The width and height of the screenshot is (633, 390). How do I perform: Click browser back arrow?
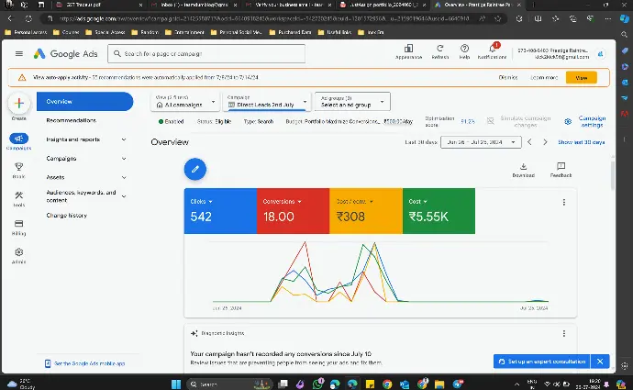[10, 18]
